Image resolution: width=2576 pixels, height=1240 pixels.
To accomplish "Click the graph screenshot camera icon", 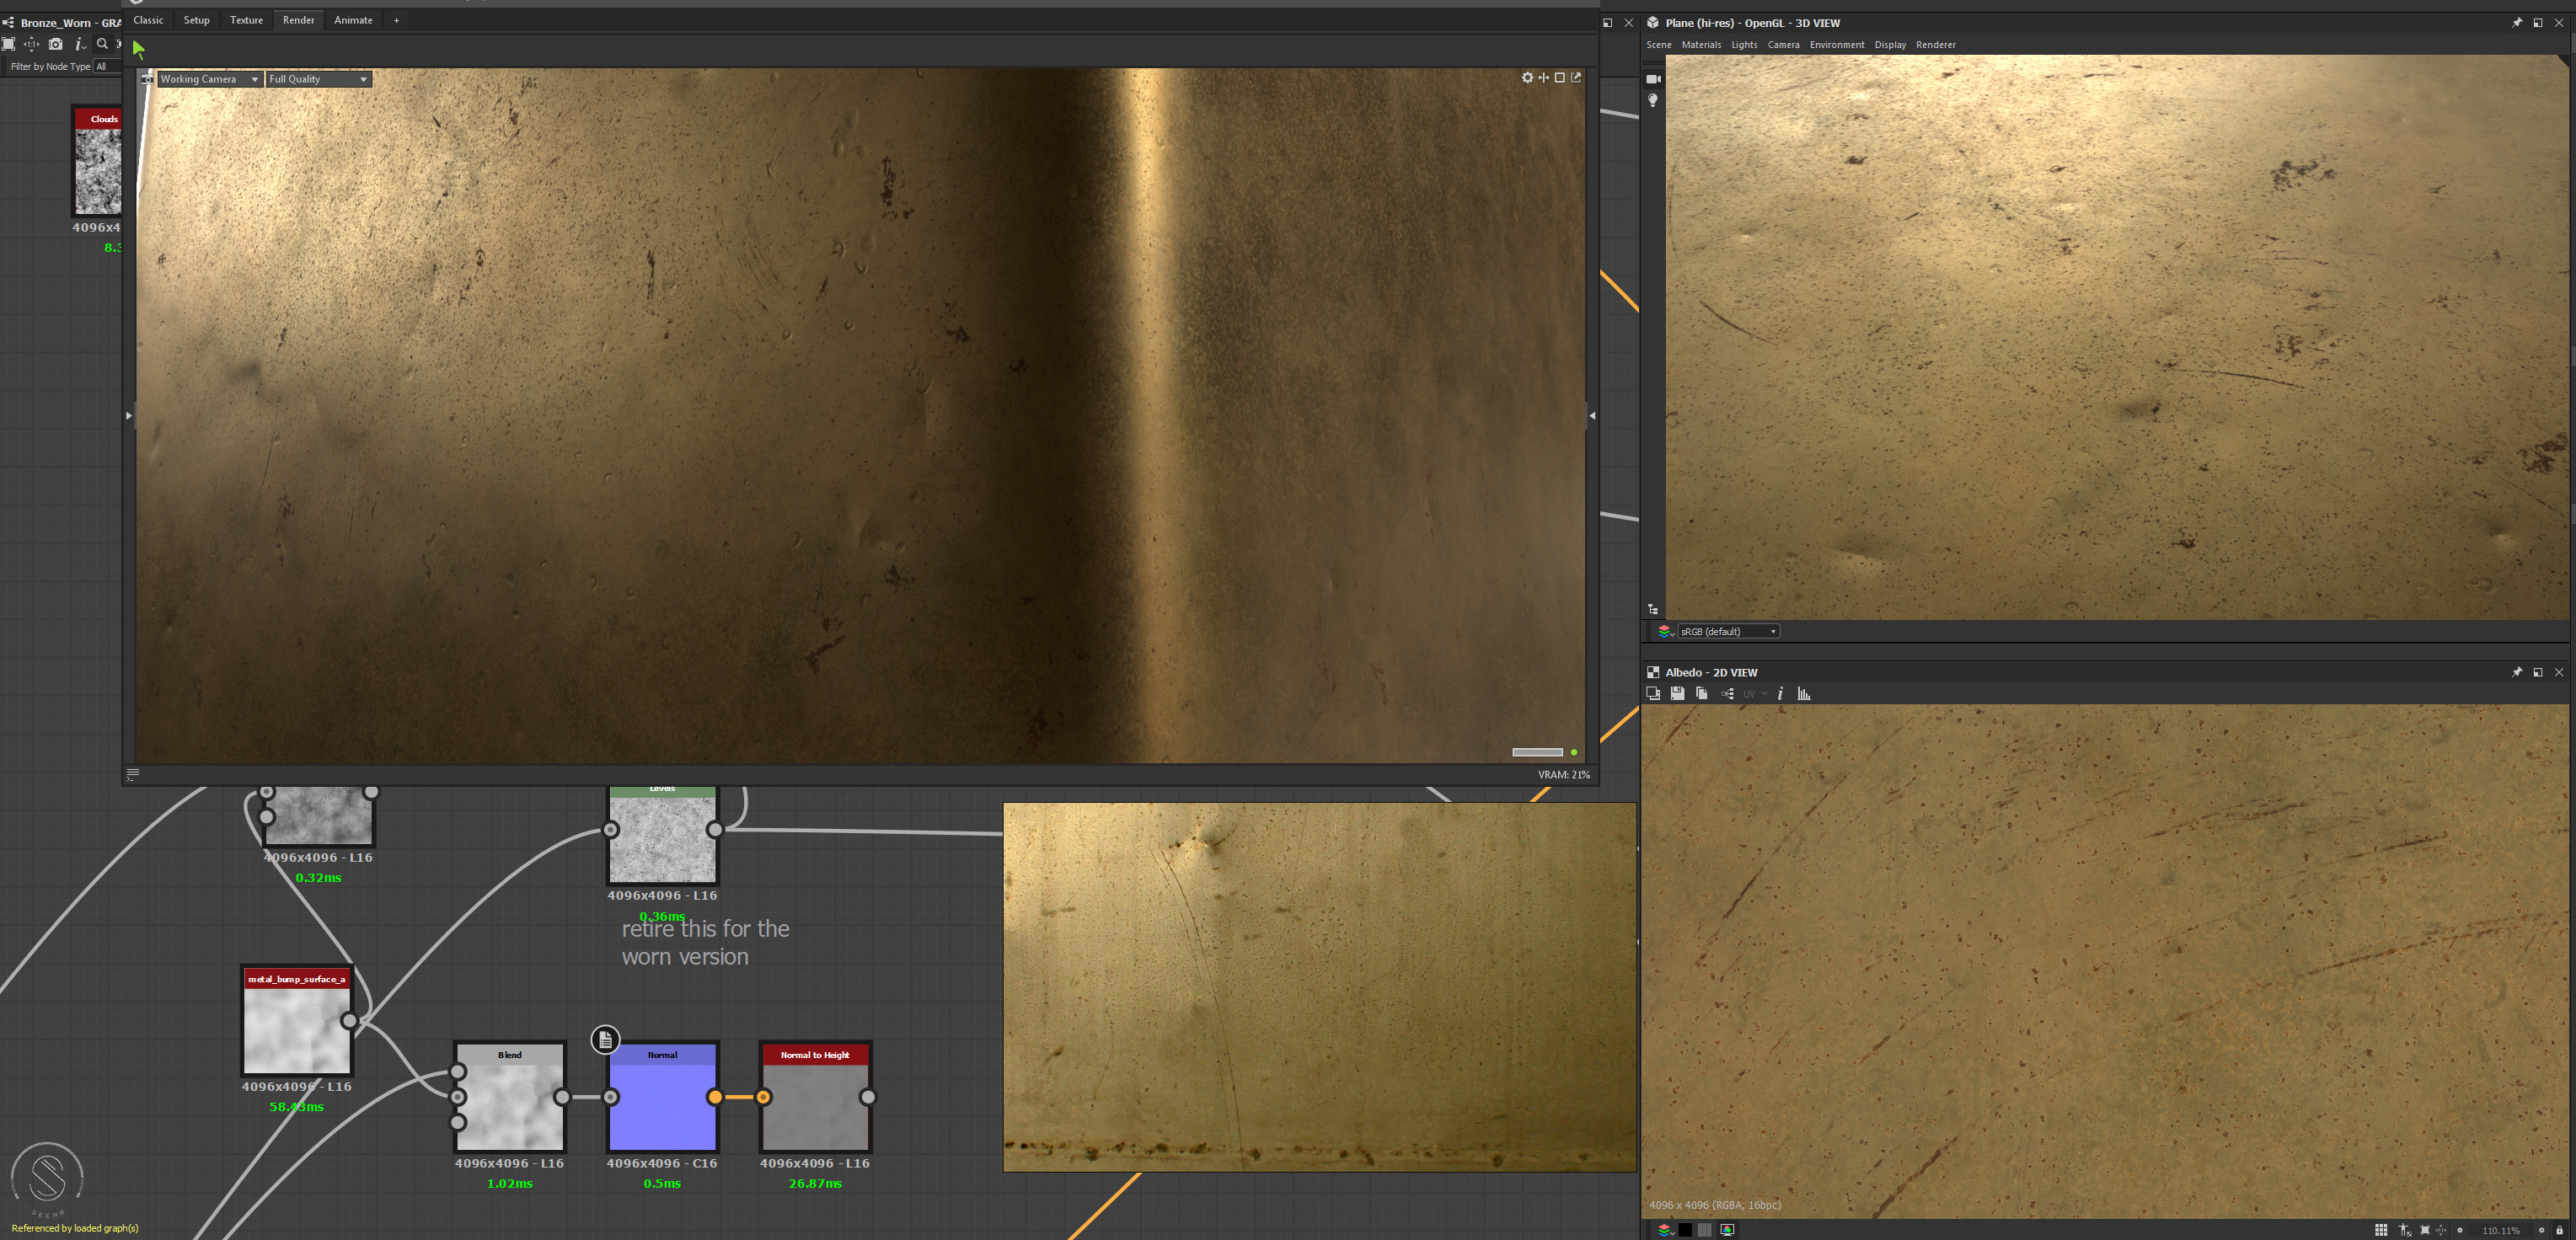I will 56,44.
